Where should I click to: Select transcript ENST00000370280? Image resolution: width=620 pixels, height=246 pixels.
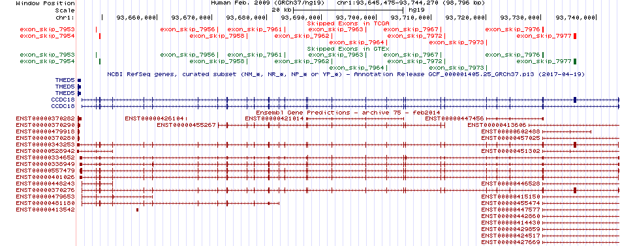(x=46, y=138)
